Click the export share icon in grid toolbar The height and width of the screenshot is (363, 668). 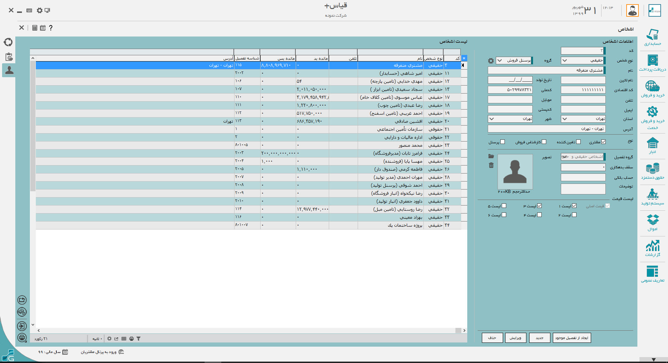(x=117, y=339)
